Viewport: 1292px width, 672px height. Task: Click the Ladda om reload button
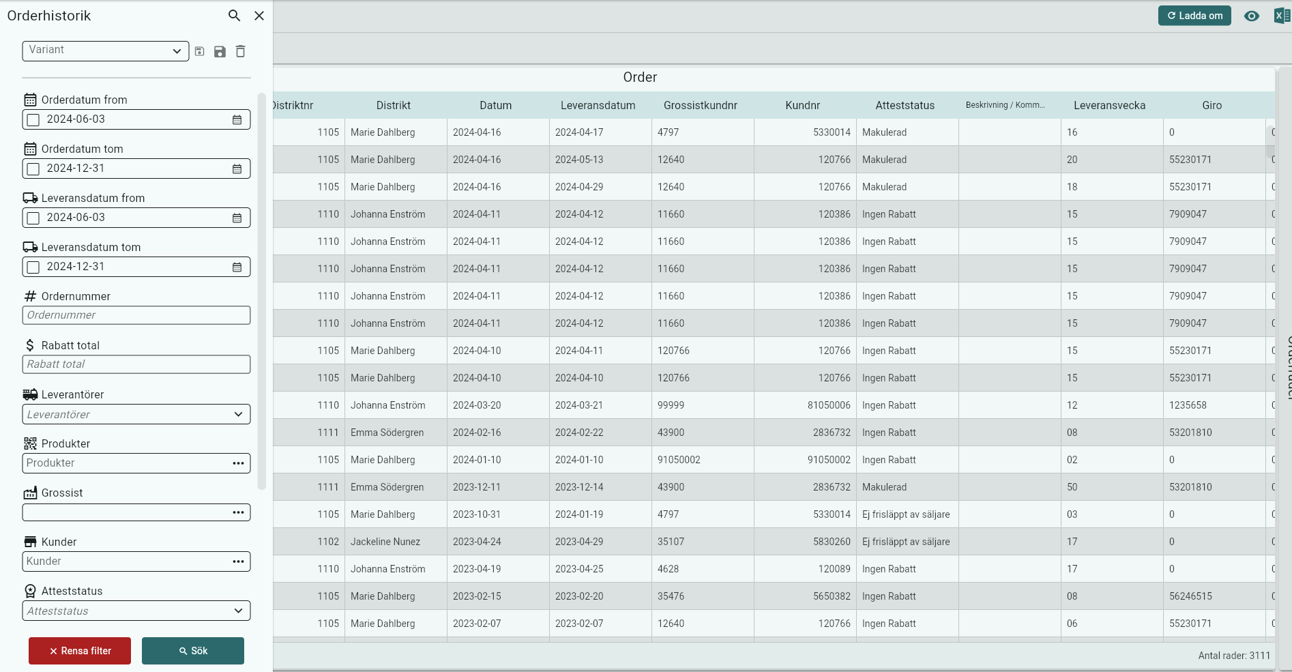[x=1194, y=16]
